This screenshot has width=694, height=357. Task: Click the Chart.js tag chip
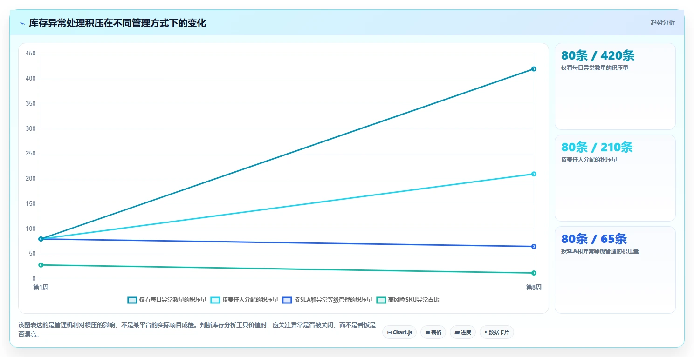click(x=399, y=332)
